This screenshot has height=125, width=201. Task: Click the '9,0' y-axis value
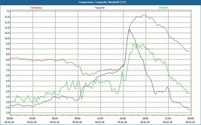(x=8, y=49)
